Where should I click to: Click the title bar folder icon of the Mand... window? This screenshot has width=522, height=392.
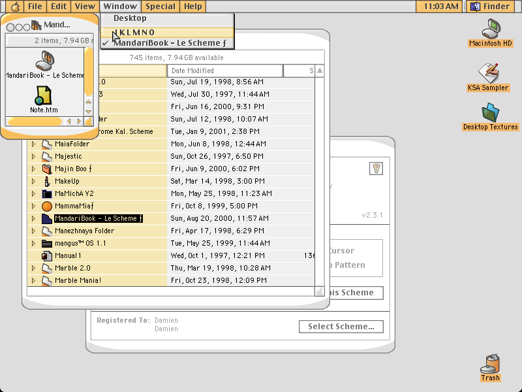coord(37,25)
